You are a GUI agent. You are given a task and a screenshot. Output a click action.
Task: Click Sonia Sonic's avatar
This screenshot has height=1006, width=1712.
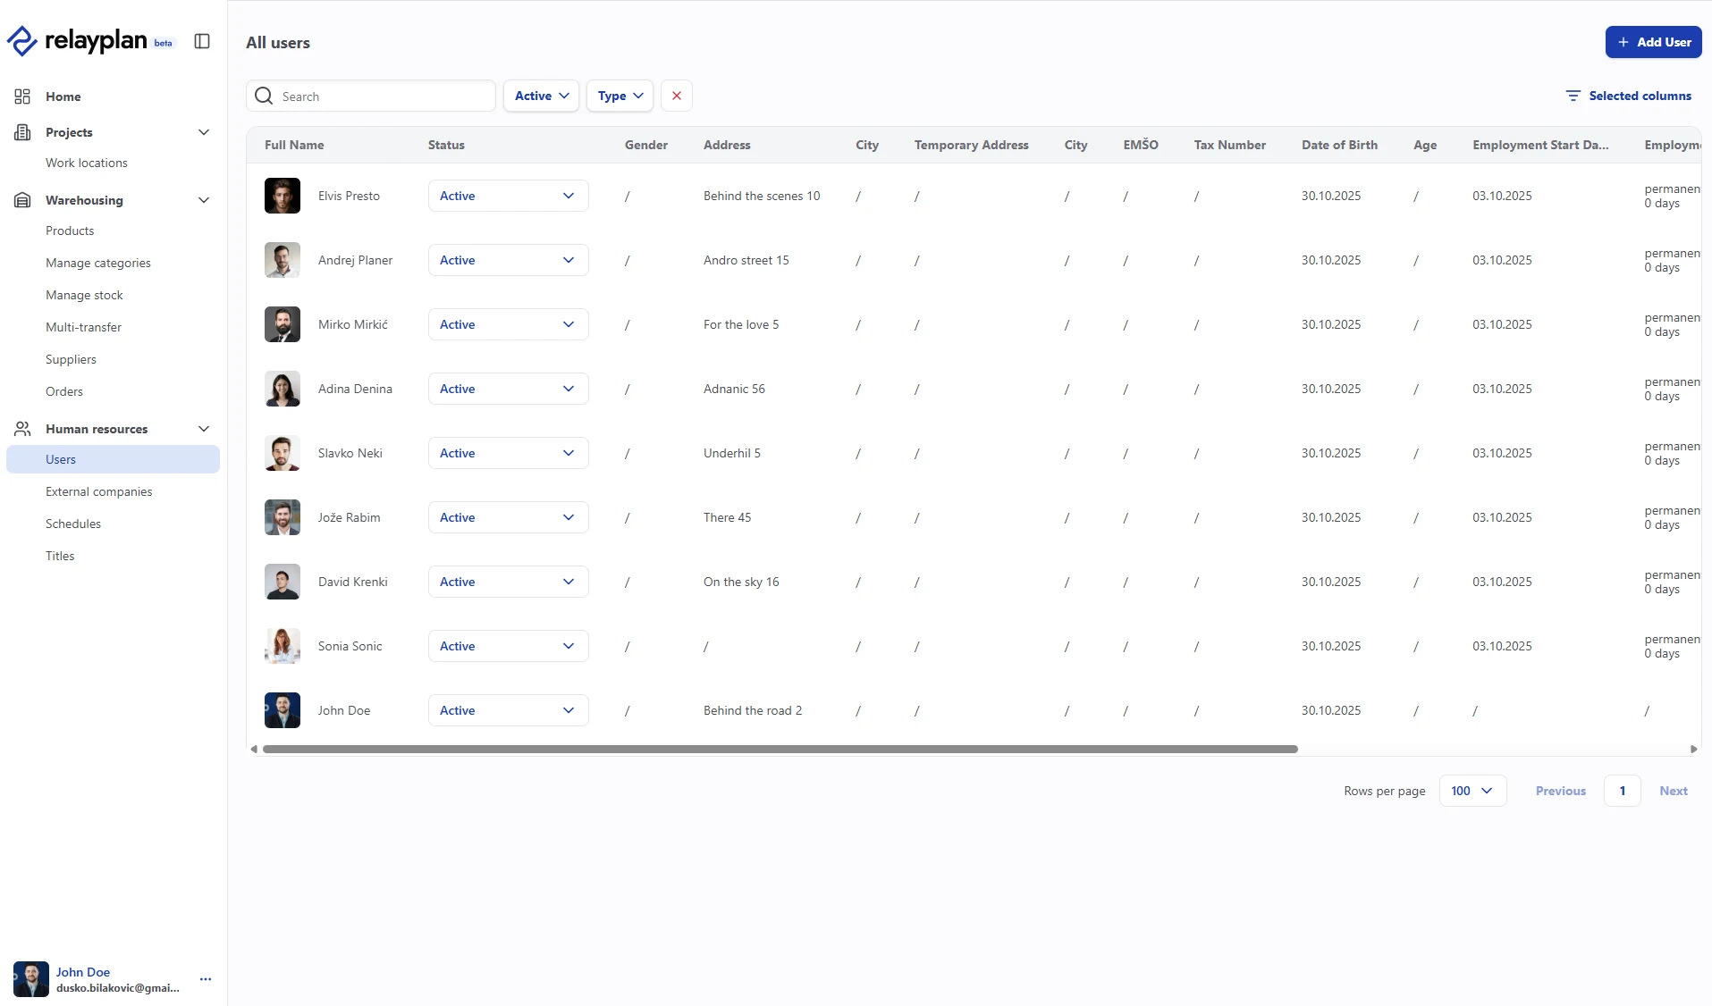point(283,646)
